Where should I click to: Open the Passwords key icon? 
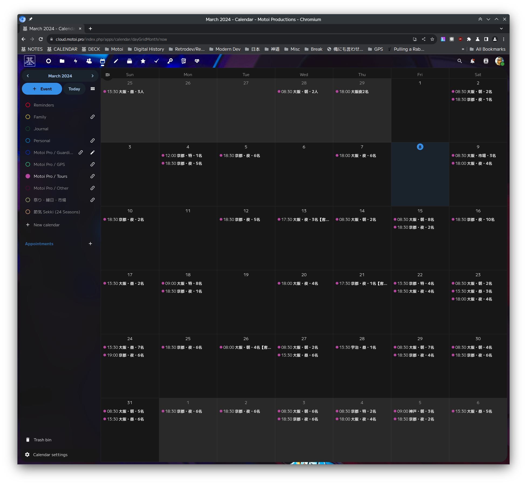(170, 61)
